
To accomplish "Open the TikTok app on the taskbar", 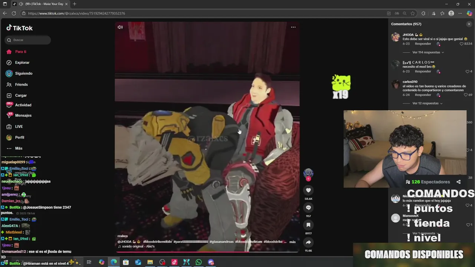I will click(x=174, y=262).
